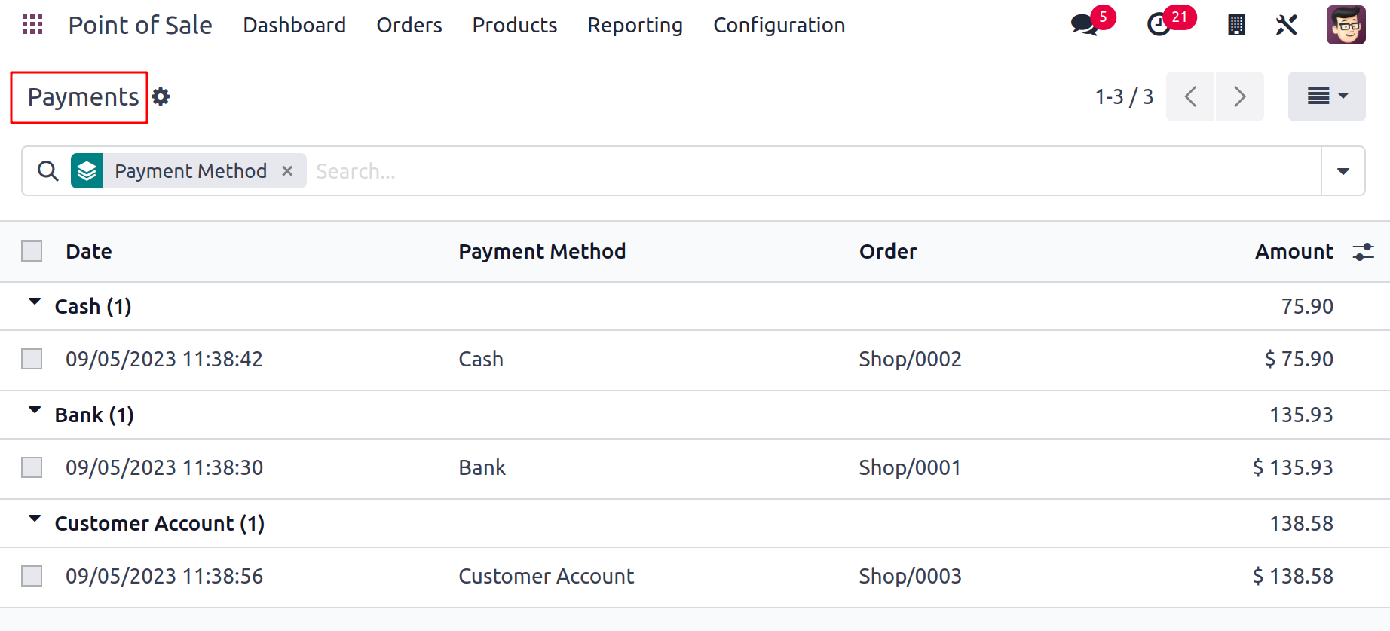Go to next page of records
Viewport: 1390px width, 631px height.
tap(1239, 96)
